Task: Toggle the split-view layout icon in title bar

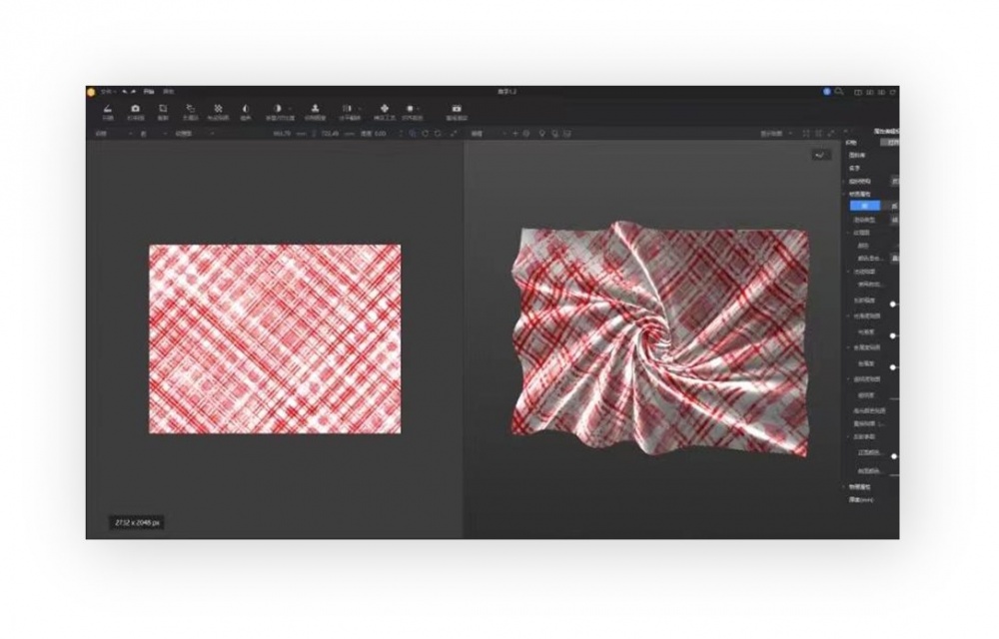Action: click(x=857, y=91)
